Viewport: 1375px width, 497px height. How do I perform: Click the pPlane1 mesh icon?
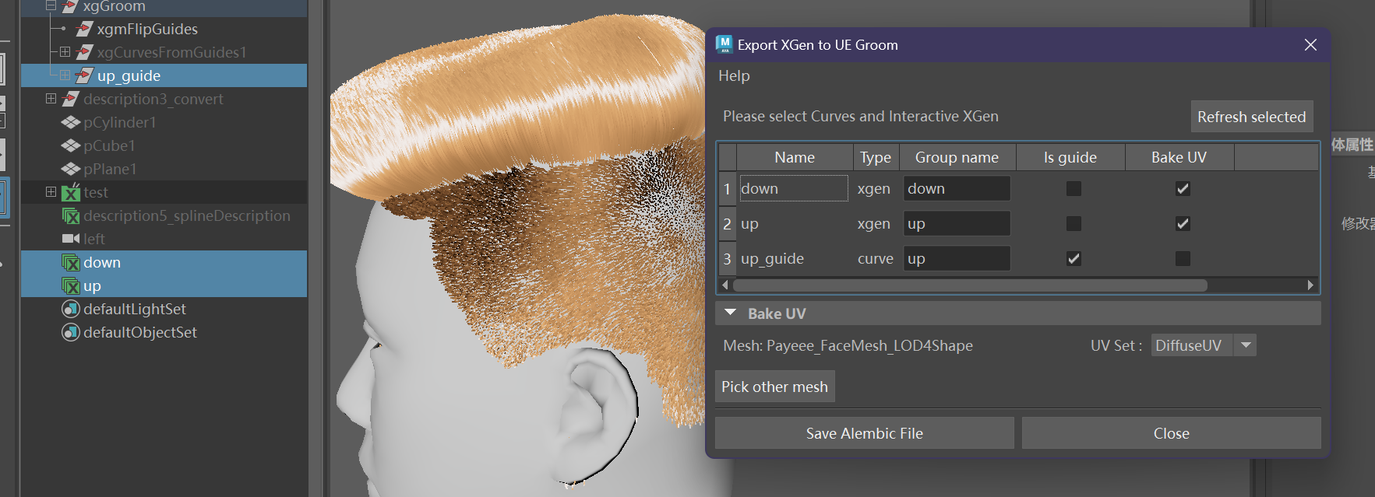[71, 169]
